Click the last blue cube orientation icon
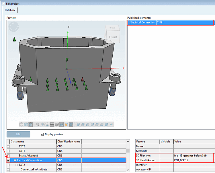Viewport: 215px width, 173px height. 106,124
